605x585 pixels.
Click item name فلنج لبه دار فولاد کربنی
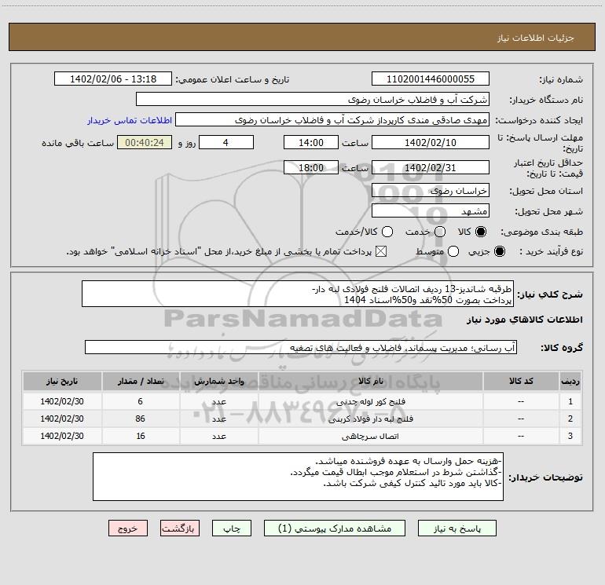(x=370, y=419)
